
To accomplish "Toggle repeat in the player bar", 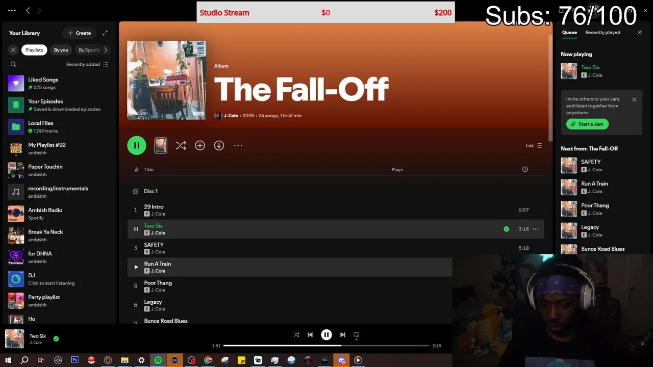I will coord(357,335).
